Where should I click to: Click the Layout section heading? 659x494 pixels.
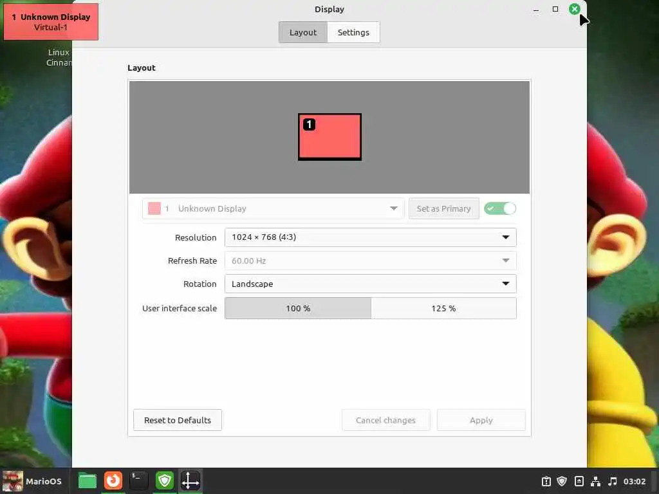(141, 68)
